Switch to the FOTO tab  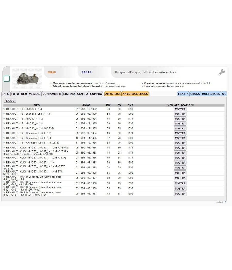tap(15, 94)
